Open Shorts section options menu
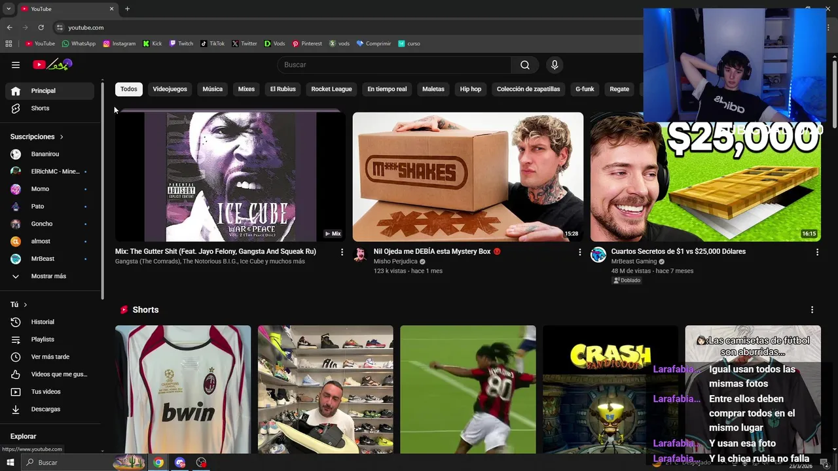This screenshot has height=471, width=838. pos(812,309)
